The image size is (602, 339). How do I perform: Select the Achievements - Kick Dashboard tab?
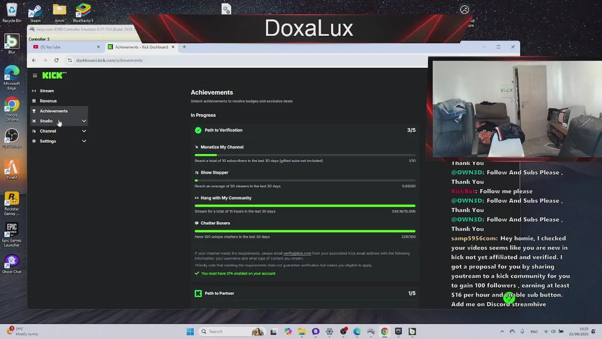pyautogui.click(x=142, y=47)
